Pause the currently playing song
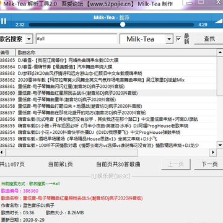The width and height of the screenshot is (223, 223). (x=4, y=21)
